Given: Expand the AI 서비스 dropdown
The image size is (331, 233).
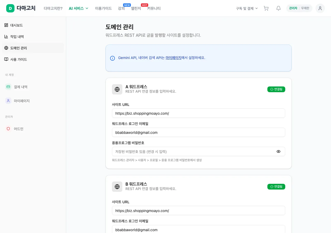Looking at the screenshot, I should click(78, 8).
